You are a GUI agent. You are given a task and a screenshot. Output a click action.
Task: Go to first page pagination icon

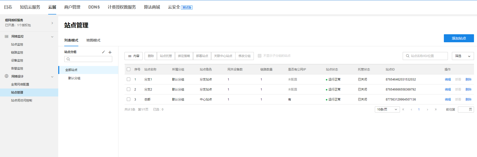[403, 109]
